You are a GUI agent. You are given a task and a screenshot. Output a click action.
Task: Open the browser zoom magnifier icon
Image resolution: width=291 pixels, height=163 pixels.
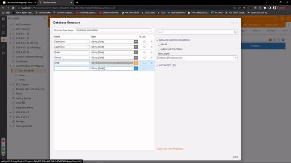pyautogui.click(x=235, y=8)
